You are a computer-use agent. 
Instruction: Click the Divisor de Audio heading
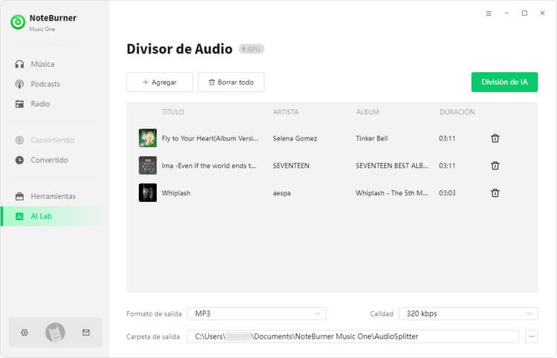(180, 49)
